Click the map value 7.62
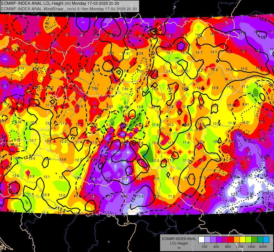274x252 pixels. point(6,67)
